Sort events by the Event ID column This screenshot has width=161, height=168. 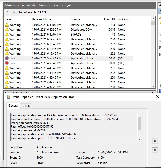point(109,19)
